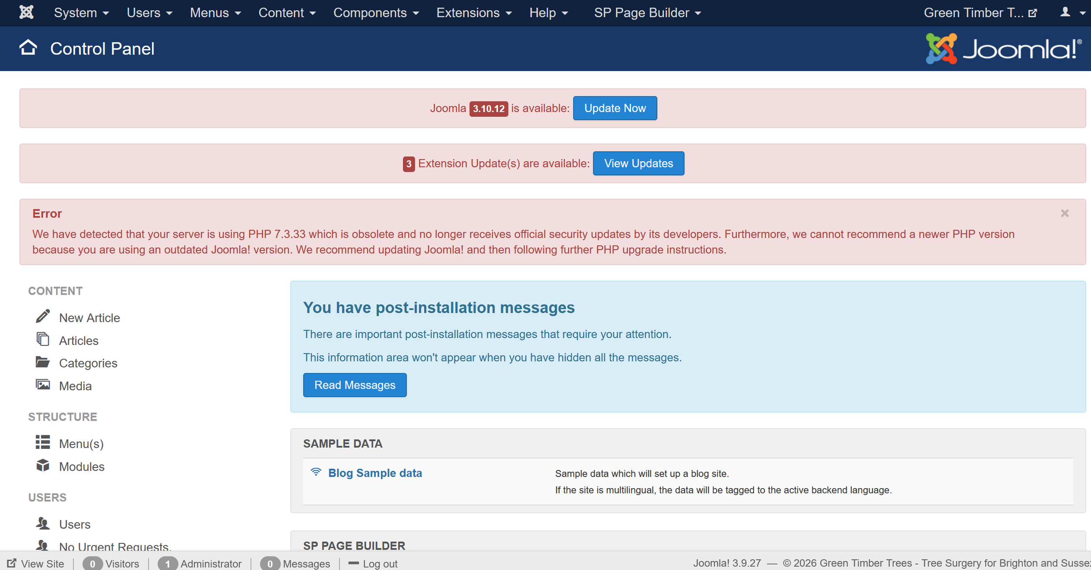Click the 0 Messages badge
This screenshot has width=1091, height=570.
270,563
